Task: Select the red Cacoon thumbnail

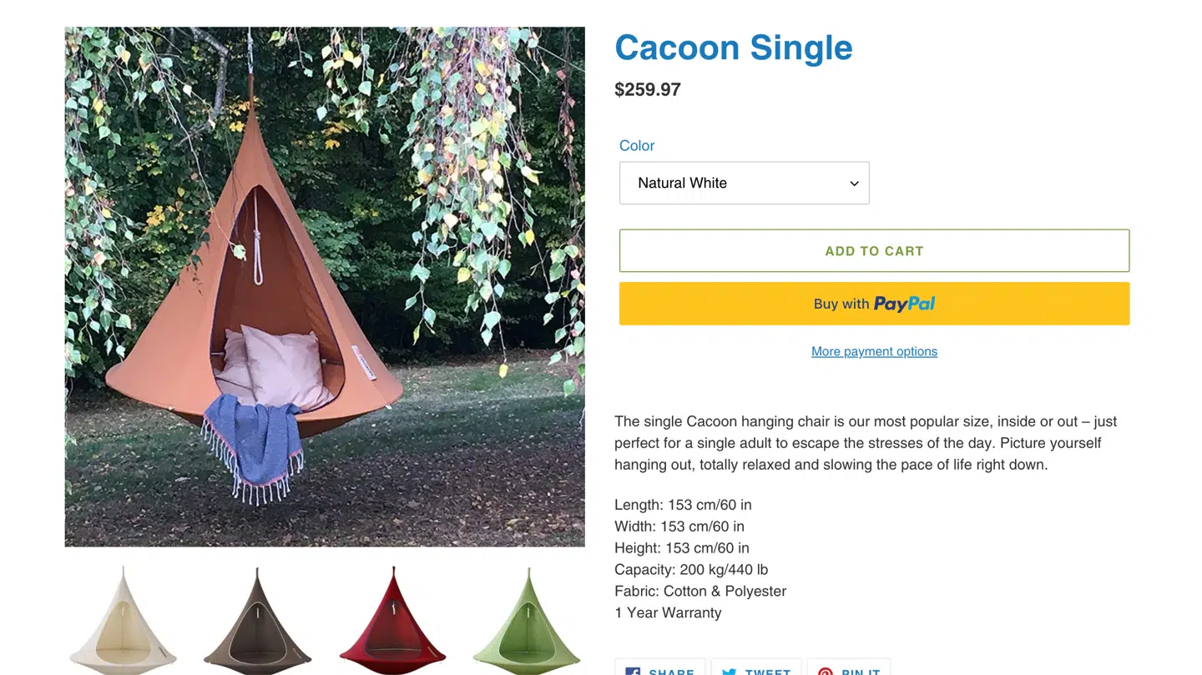Action: tap(392, 622)
